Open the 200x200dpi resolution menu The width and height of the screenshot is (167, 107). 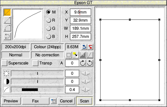click(16, 47)
